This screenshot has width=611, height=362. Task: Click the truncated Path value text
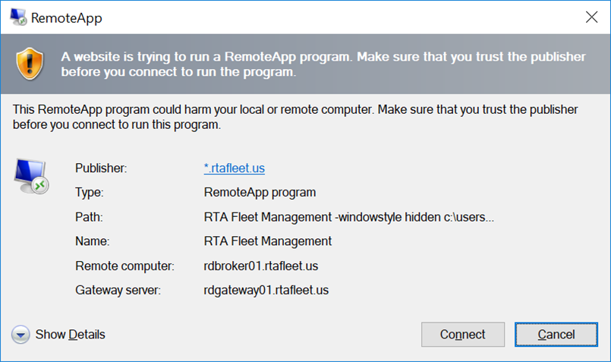click(349, 217)
